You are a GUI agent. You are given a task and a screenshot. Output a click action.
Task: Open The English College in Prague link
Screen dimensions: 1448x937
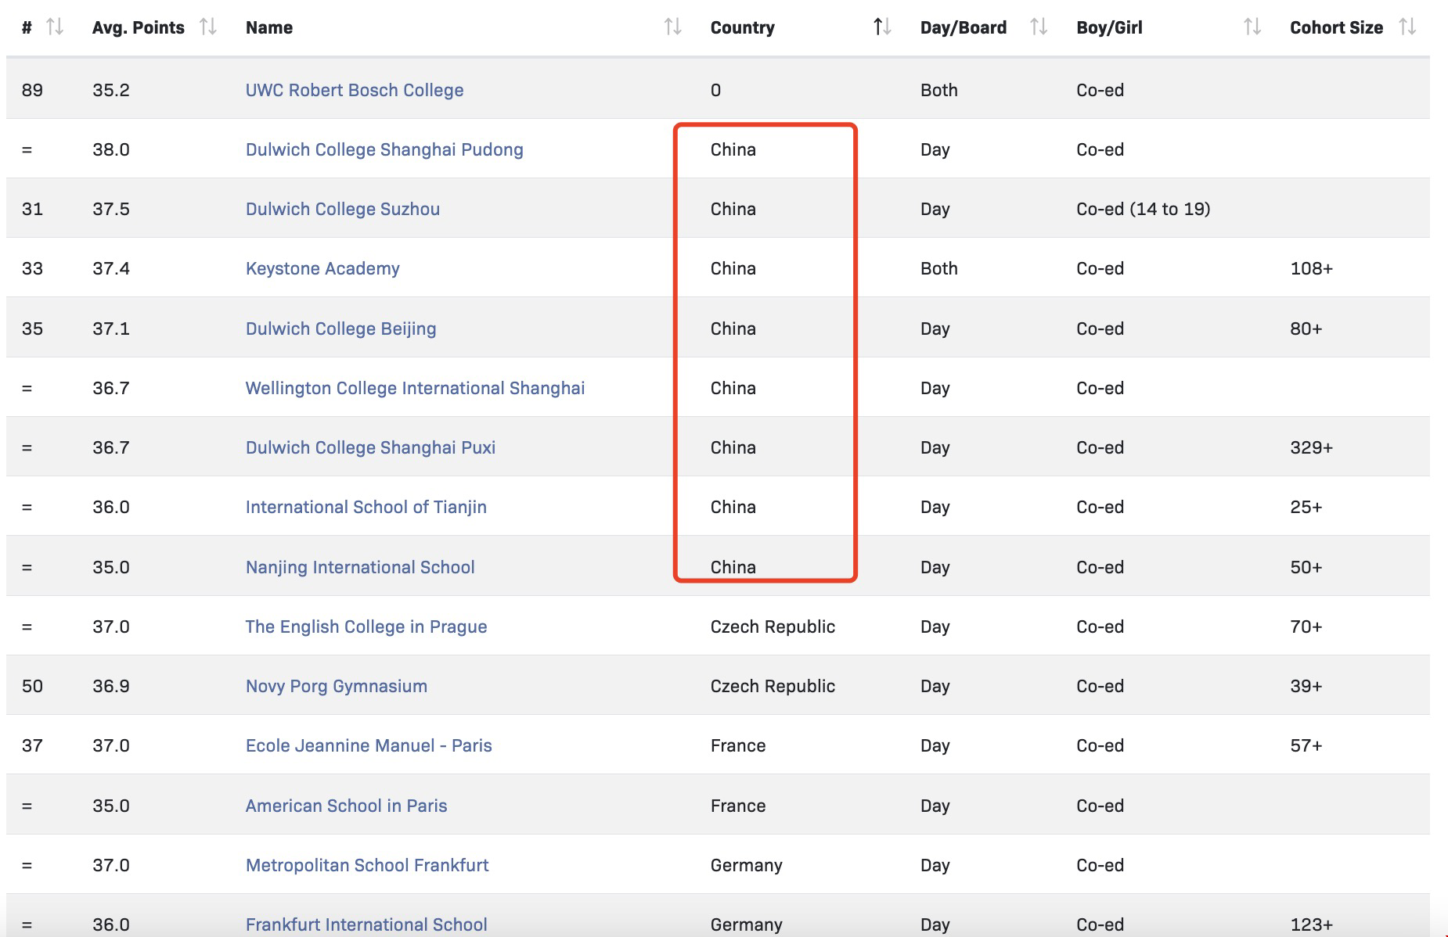pos(366,626)
